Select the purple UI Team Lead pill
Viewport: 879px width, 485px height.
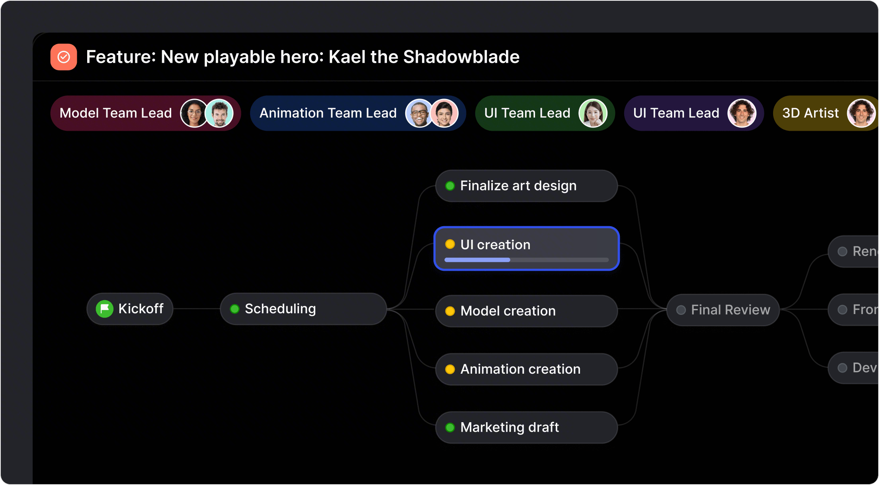tap(693, 113)
